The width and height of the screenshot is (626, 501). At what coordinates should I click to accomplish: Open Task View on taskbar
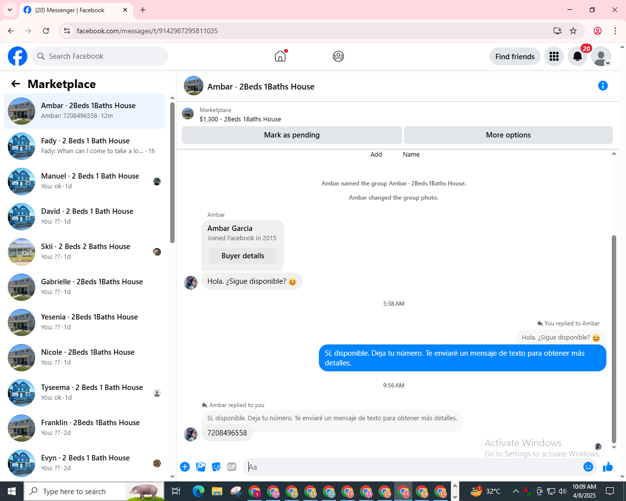pyautogui.click(x=176, y=491)
